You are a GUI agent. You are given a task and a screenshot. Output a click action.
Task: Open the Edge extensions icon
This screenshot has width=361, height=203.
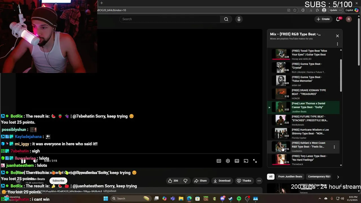pos(303,10)
